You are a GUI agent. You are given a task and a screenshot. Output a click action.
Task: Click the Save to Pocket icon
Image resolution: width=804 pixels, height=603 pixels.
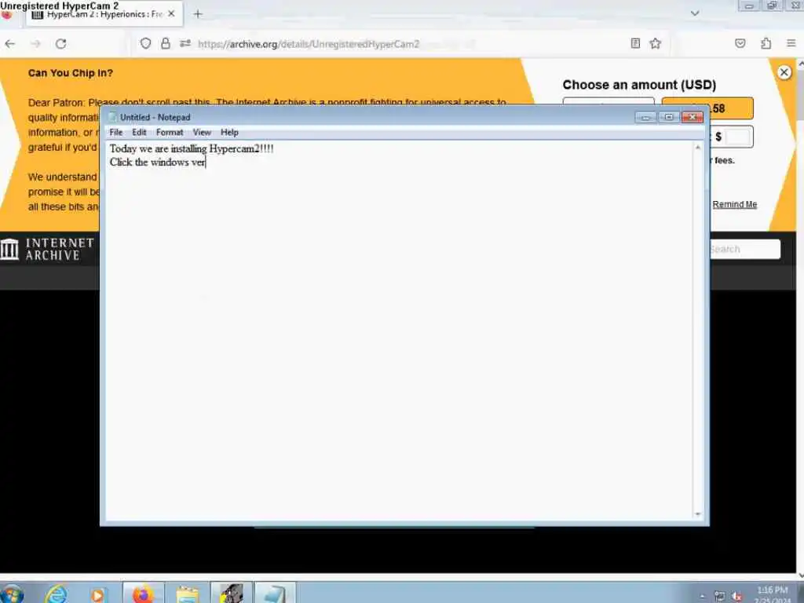coord(740,44)
